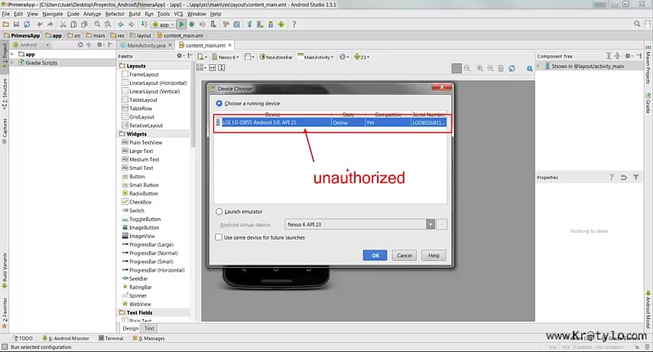Click the Component Tree gear icon
Screen dimensions: 653x352
click(x=629, y=56)
